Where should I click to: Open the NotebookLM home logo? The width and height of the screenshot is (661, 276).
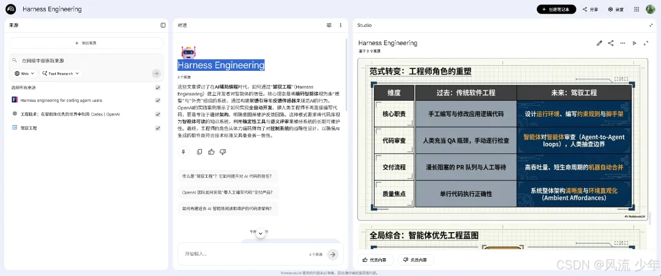click(10, 9)
